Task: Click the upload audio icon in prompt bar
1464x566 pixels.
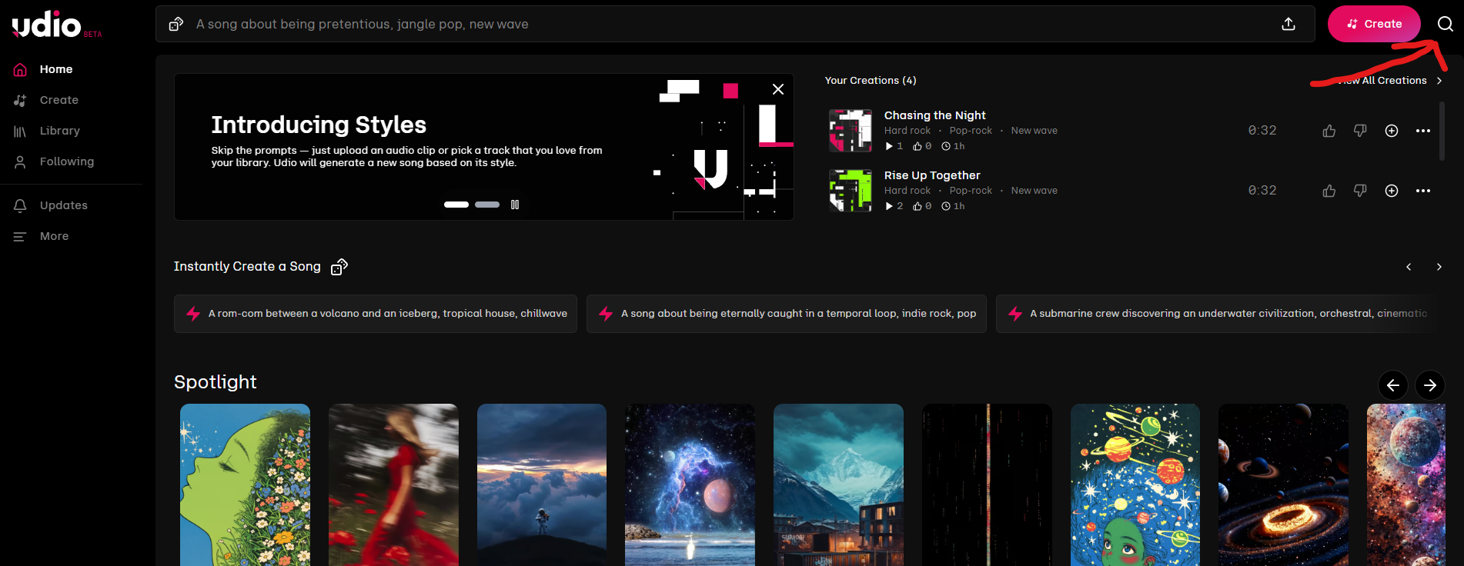Action: [x=1288, y=24]
